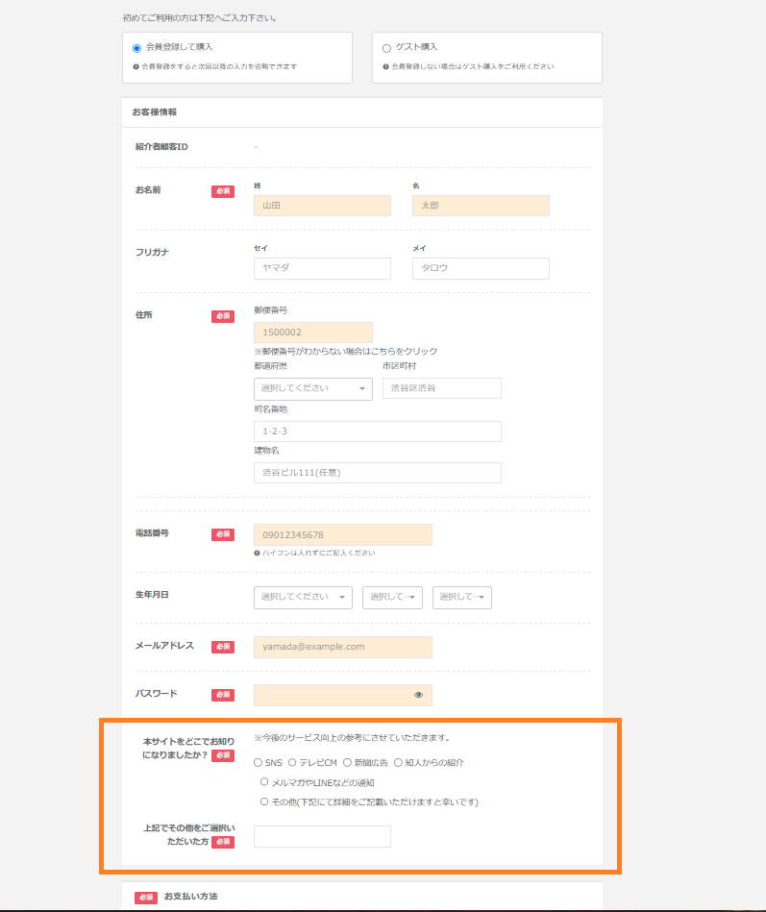The image size is (766, 912).
Task: Click the 姓 last name field
Action: (x=322, y=206)
